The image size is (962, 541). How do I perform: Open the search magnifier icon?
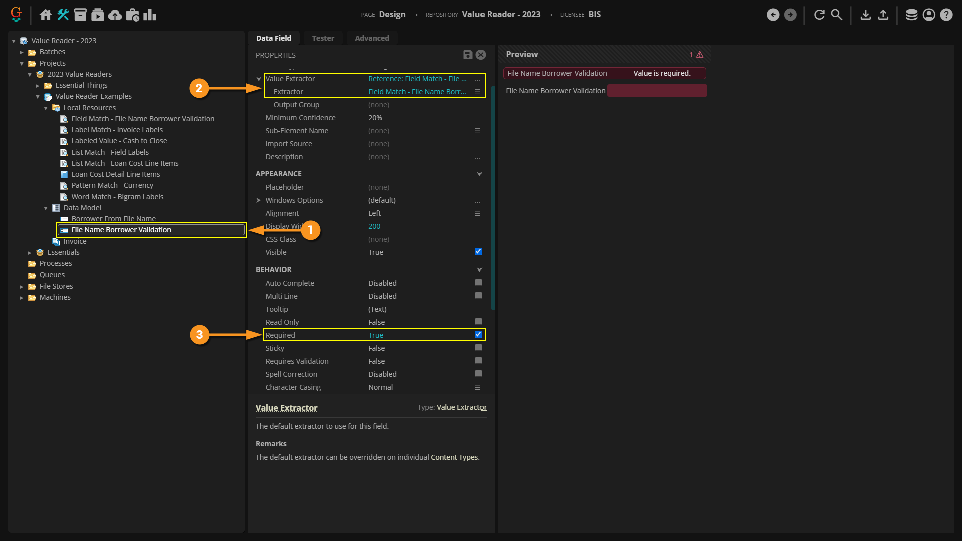(x=836, y=15)
